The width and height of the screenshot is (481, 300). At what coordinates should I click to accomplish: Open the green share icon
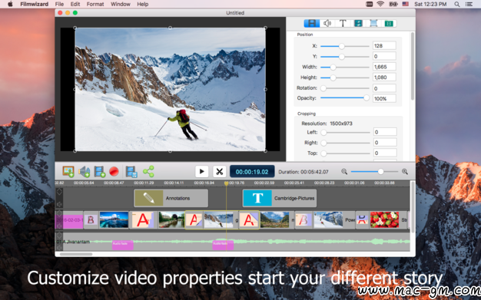(x=148, y=171)
